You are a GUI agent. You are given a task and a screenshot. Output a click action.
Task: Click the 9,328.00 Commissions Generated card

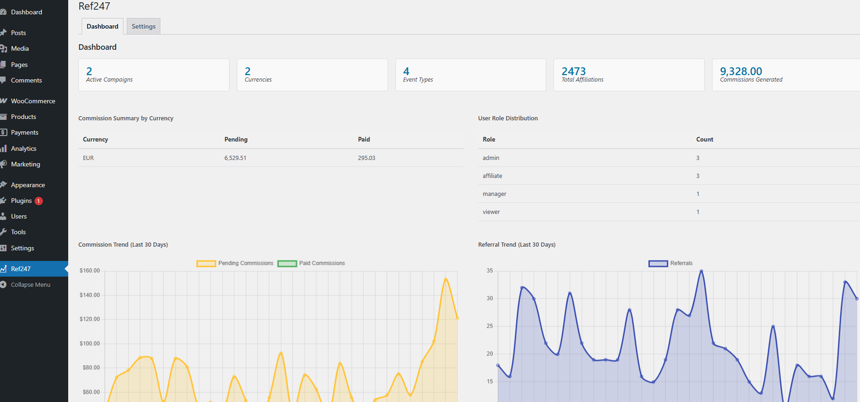tap(786, 75)
